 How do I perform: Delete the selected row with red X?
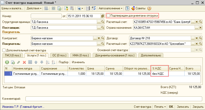(24, 62)
